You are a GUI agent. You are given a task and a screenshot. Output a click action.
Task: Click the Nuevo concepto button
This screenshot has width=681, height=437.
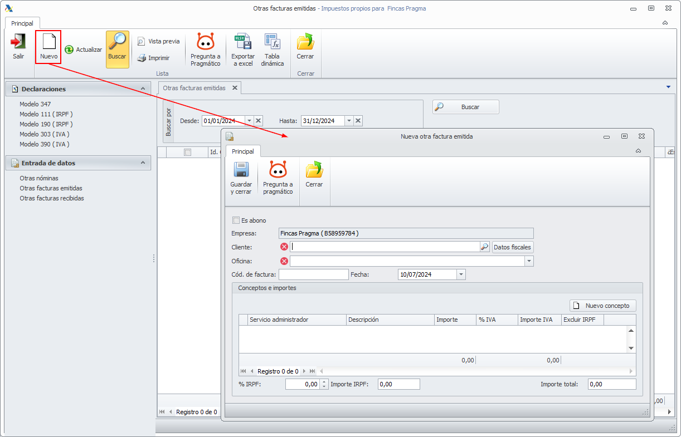pyautogui.click(x=602, y=306)
